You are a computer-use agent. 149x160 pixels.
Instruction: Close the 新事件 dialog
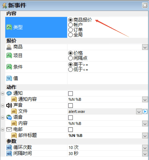coord(145,5)
